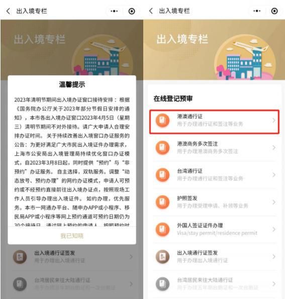Tap brown icon beside right-side 出入境通行证签发
Viewport: 285px width, 299px height.
162,257
